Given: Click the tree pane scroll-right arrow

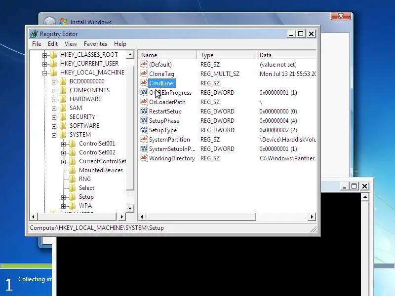Looking at the screenshot, I should coord(122,217).
